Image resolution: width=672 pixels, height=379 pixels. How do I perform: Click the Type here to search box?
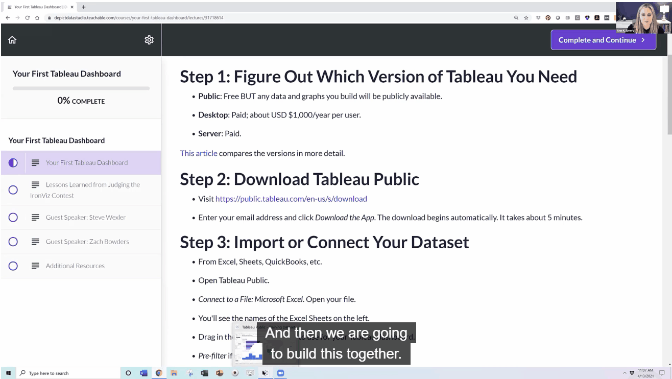[x=69, y=373]
